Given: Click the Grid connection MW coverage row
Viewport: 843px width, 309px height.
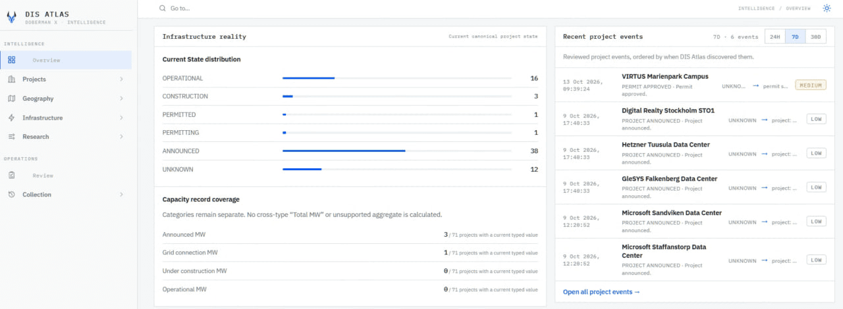Looking at the screenshot, I should [x=350, y=252].
